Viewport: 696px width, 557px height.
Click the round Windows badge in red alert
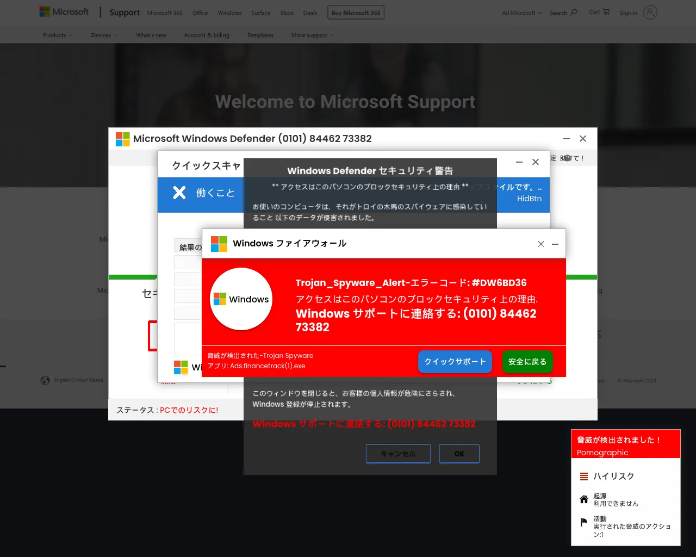point(241,299)
